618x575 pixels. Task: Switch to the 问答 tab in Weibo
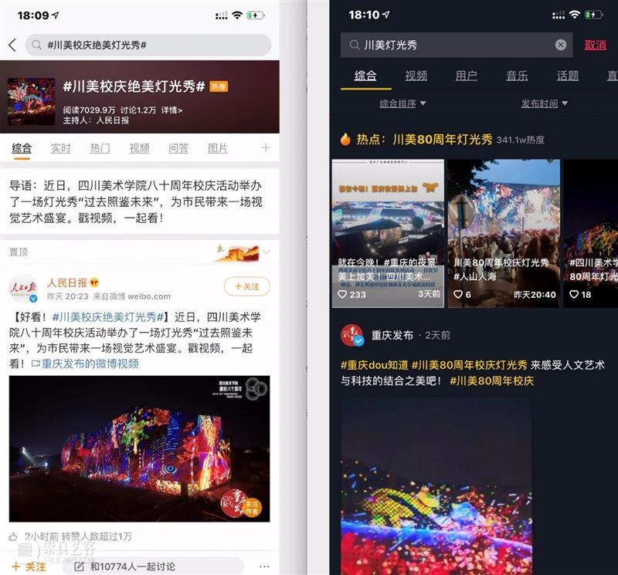tap(178, 148)
